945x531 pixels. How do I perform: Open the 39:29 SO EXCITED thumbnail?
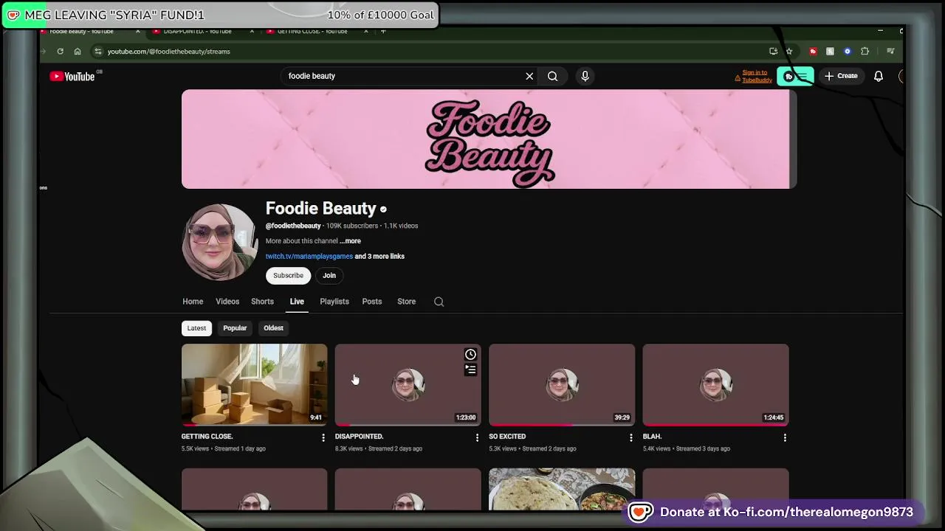[562, 385]
